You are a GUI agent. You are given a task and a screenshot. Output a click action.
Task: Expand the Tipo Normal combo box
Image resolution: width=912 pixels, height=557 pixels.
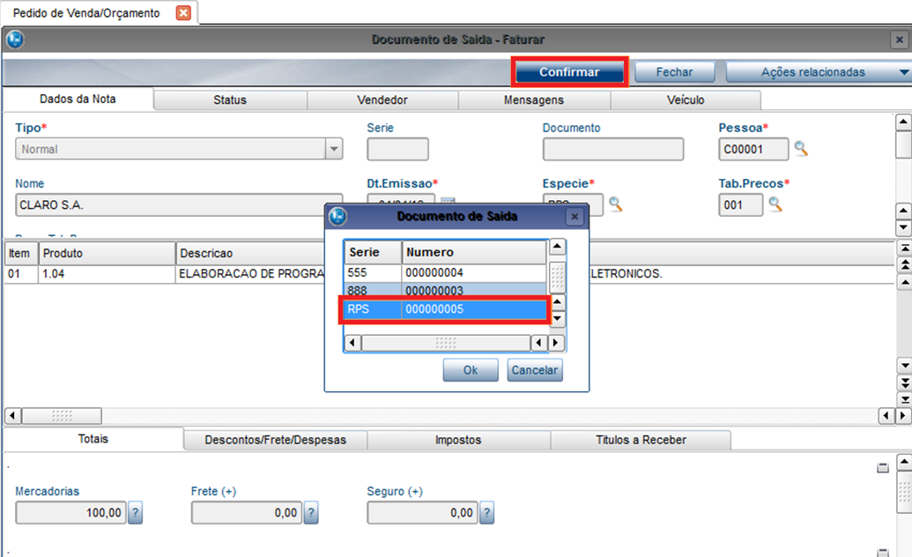click(x=334, y=149)
